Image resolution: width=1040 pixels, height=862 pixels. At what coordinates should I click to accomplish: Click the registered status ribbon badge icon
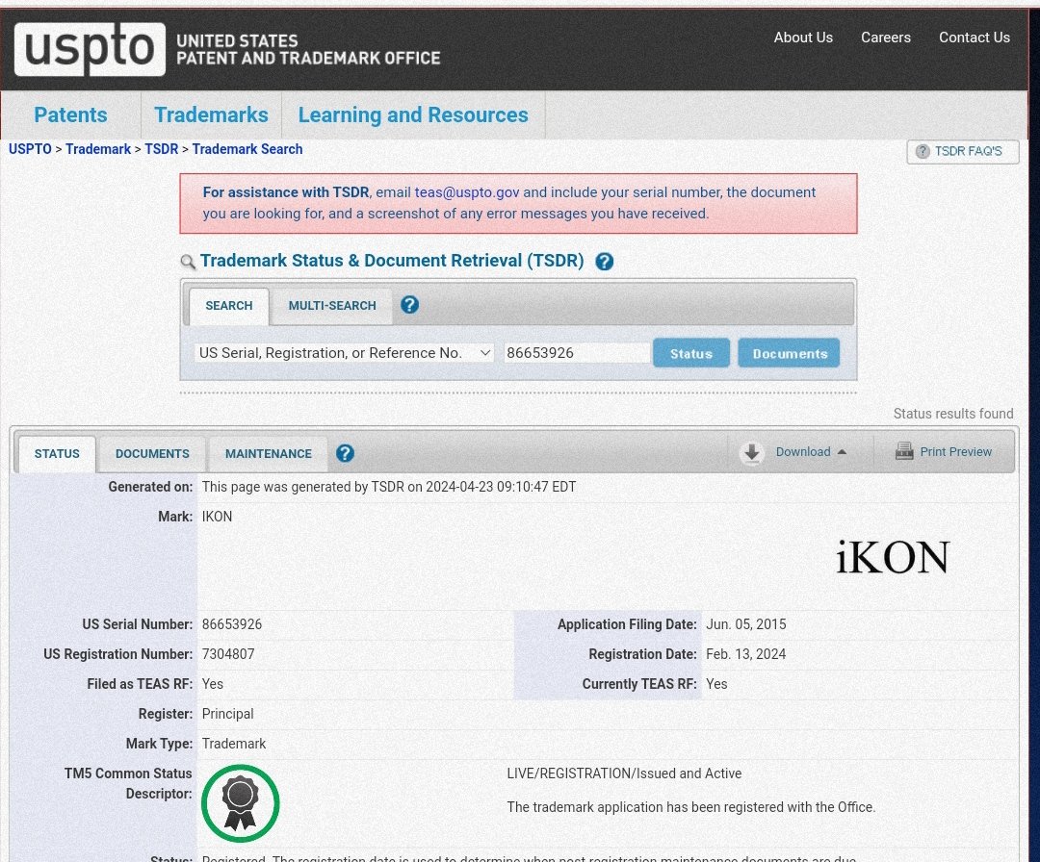point(240,803)
